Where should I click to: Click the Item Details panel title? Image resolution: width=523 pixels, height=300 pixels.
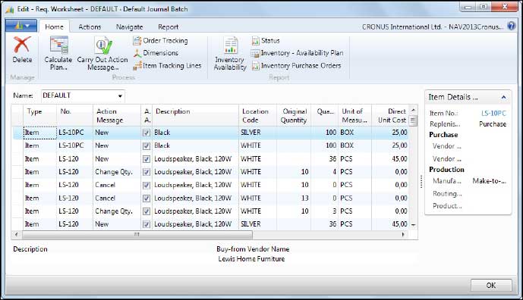(x=453, y=97)
